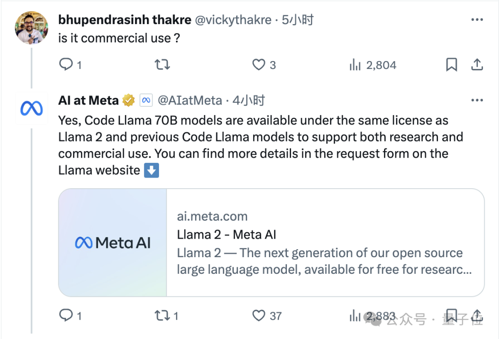Open the Meta affiliation badge next to the name
This screenshot has height=339, width=499.
146,100
